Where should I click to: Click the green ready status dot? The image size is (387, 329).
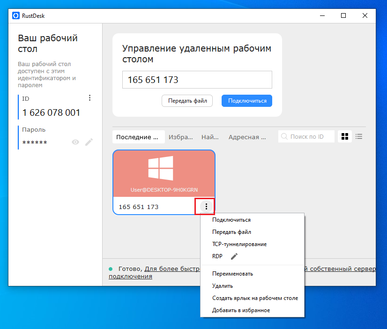[111, 269]
